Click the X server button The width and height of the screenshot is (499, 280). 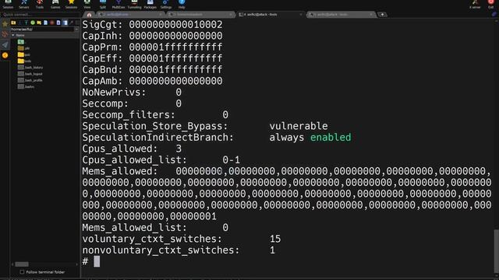475,5
